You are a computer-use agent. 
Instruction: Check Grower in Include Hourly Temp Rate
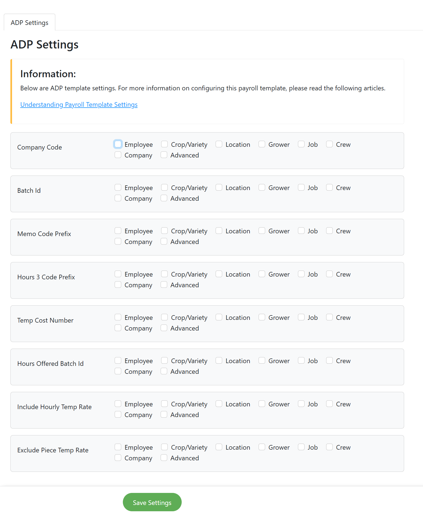pos(262,404)
